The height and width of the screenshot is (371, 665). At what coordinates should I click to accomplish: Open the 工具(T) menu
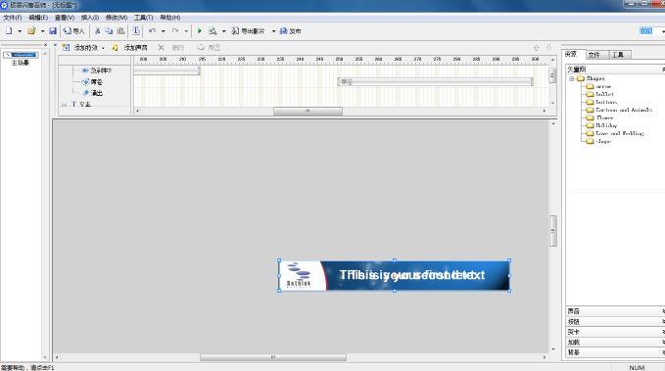click(143, 18)
